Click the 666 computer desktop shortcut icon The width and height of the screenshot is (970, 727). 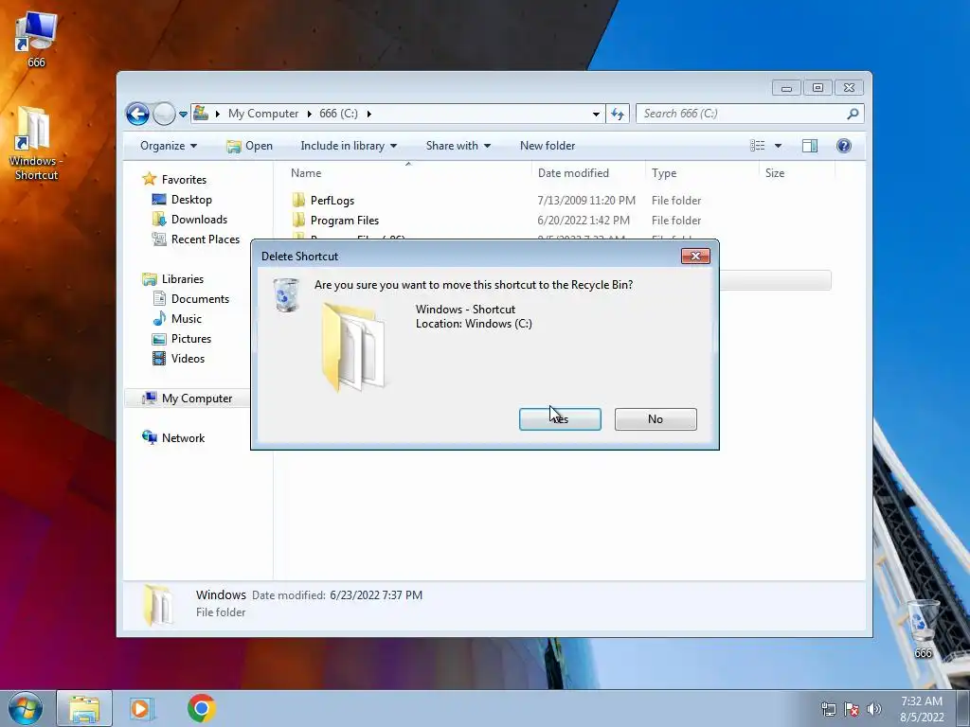[x=36, y=32]
